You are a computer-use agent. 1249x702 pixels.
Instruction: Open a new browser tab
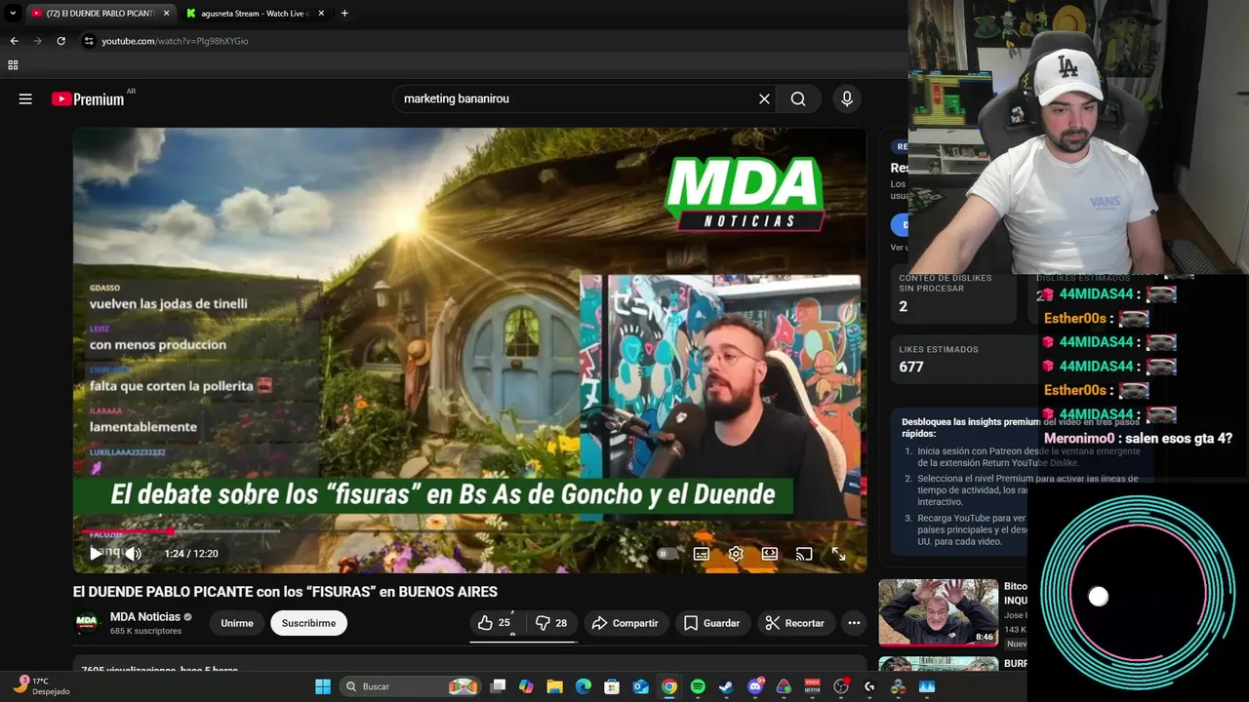[x=344, y=14]
